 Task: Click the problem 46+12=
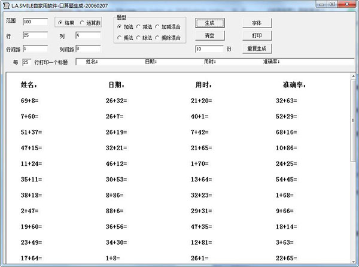click(x=116, y=163)
